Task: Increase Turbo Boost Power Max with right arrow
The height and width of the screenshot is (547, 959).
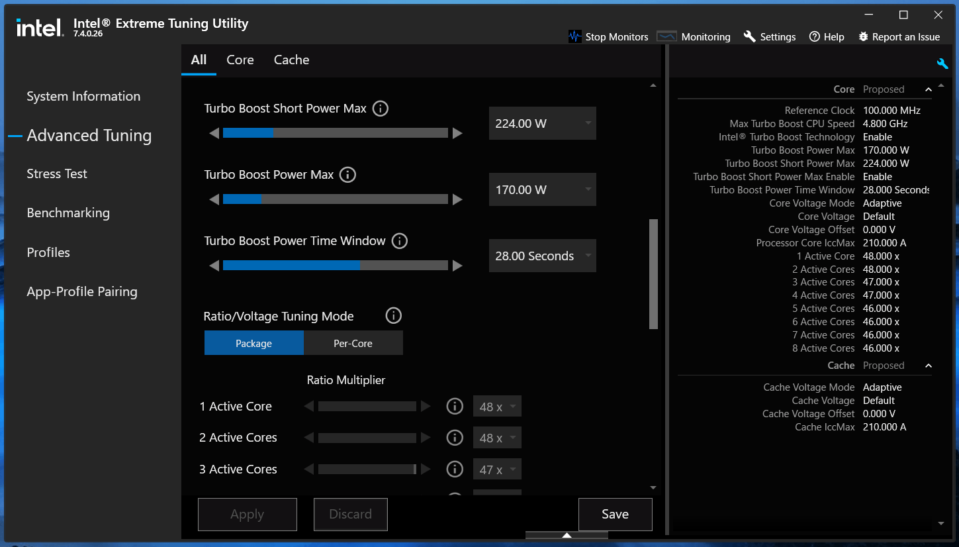Action: [457, 199]
